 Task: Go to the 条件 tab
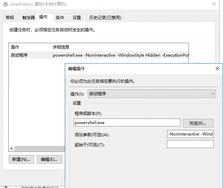(60, 18)
